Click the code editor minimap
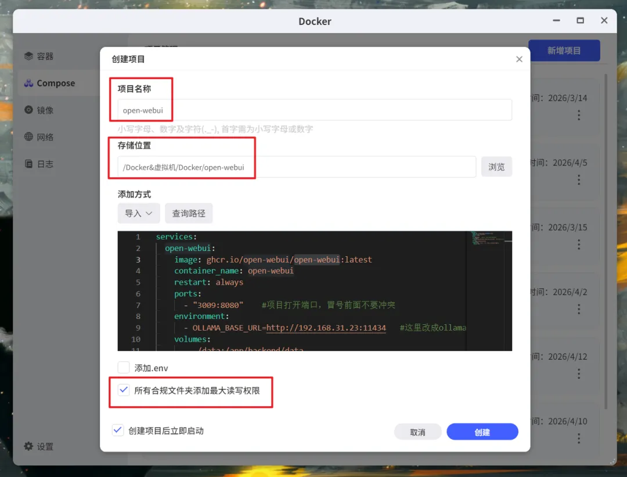The image size is (627, 477). [x=489, y=238]
